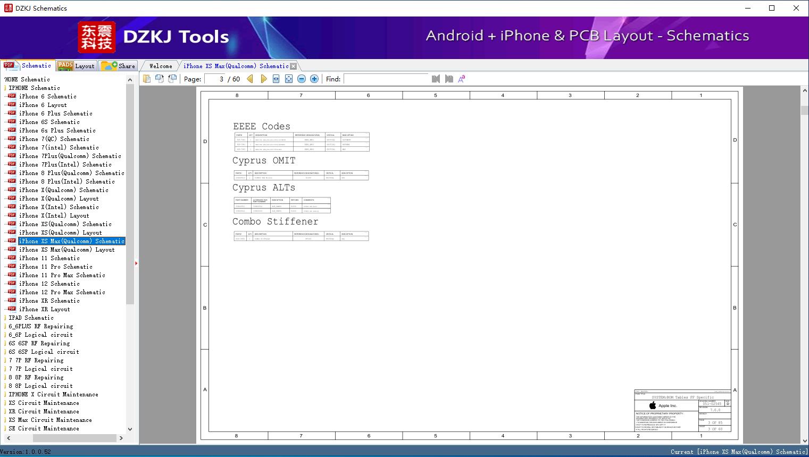Switch to the Schematic sidebar tab
Screen dimensions: 809x457
pyautogui.click(x=28, y=65)
